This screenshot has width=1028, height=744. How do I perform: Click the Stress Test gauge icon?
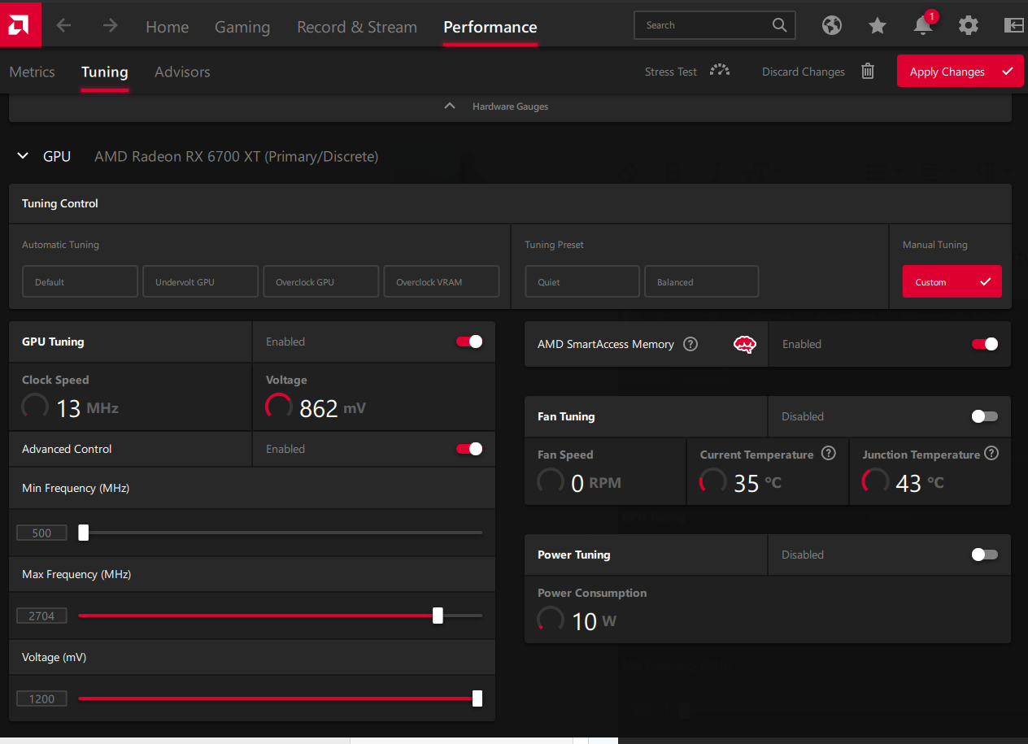[x=719, y=70]
